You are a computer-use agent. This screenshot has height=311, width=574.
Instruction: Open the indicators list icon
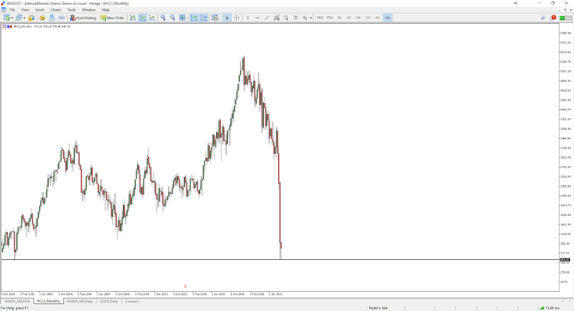214,18
